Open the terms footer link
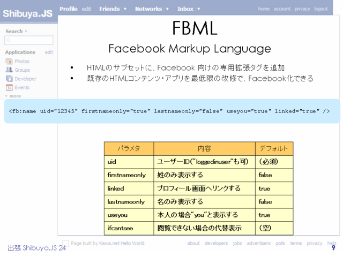Screen dimensions: 343x257 pyautogui.click(x=296, y=243)
